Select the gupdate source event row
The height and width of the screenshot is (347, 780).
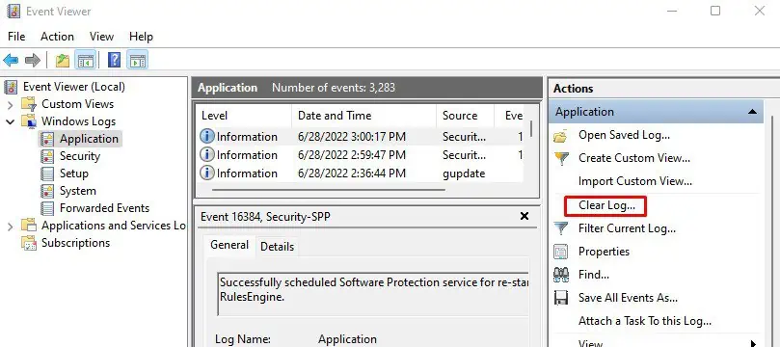click(x=360, y=173)
